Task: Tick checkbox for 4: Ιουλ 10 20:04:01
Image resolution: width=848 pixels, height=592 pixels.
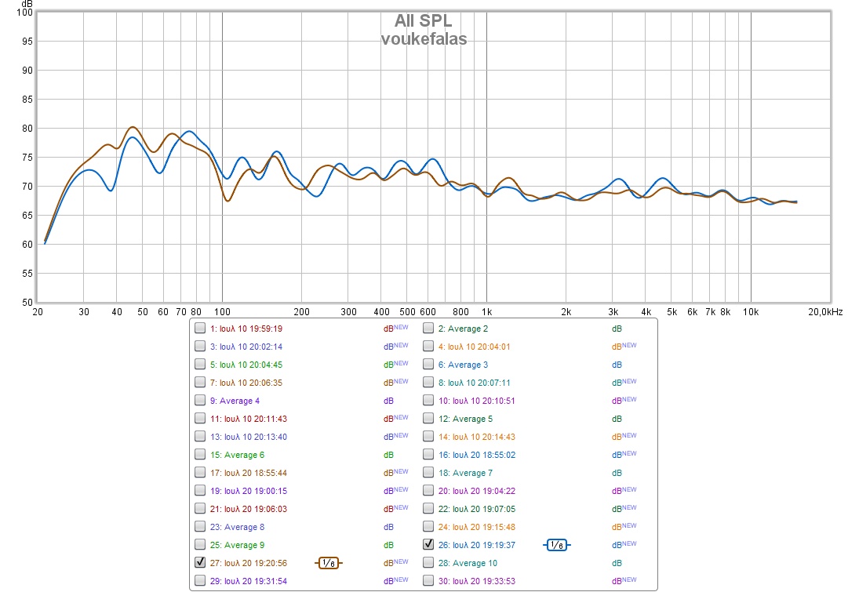Action: [x=428, y=346]
